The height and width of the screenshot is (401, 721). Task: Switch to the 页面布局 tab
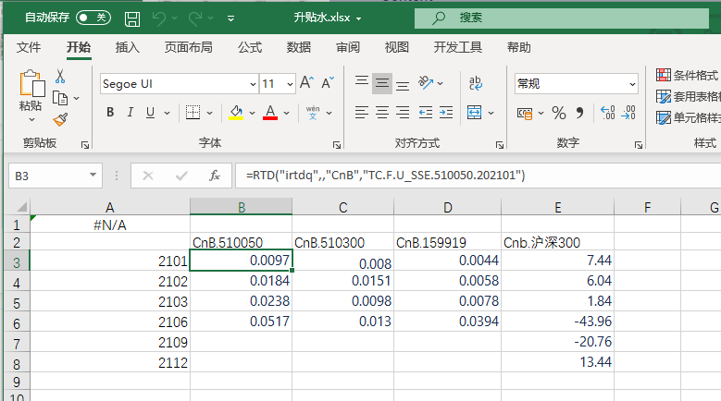(x=189, y=47)
